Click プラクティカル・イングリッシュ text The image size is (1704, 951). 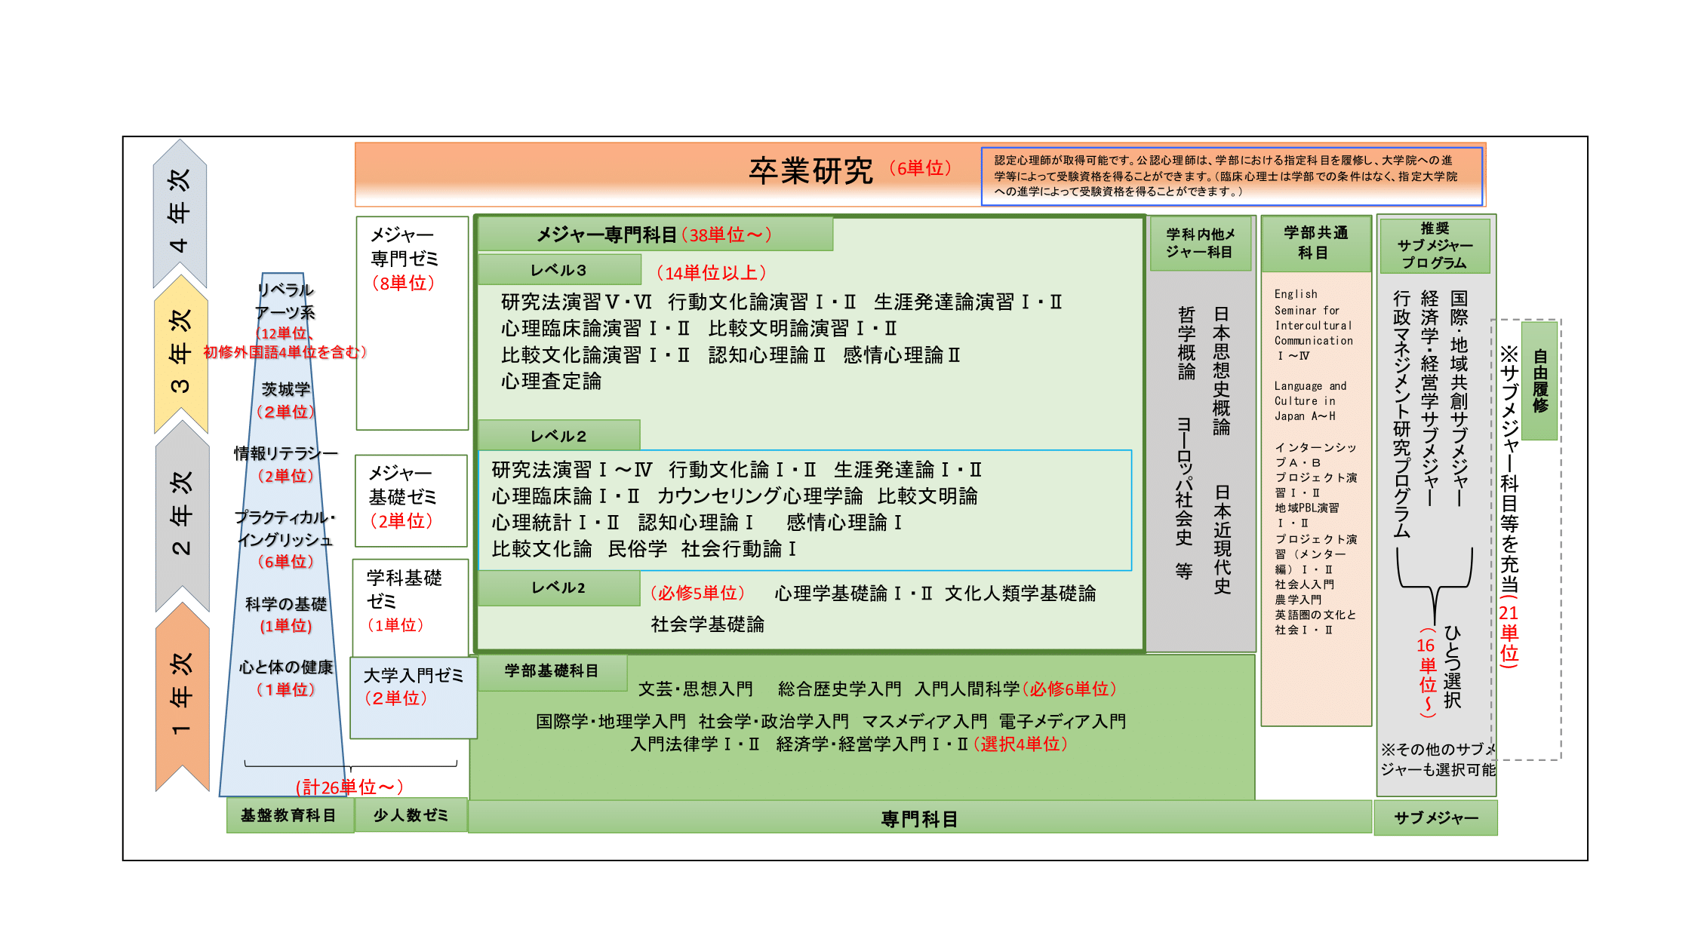[285, 529]
